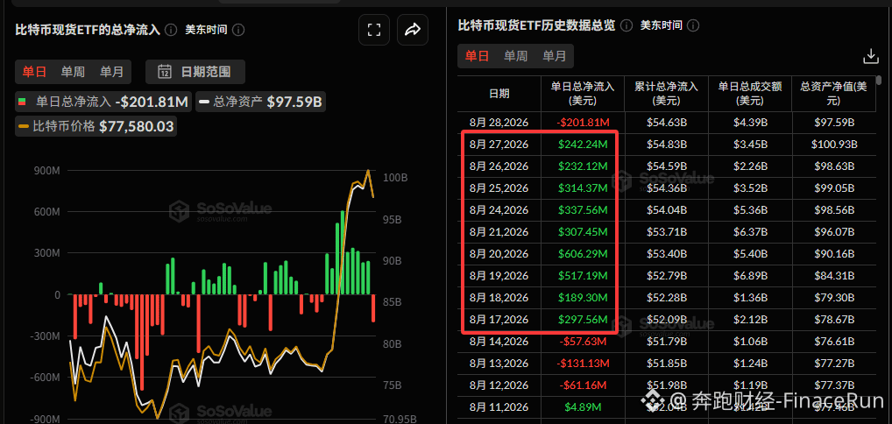Click net inflow value $314.37M
This screenshot has width=892, height=424.
[583, 188]
